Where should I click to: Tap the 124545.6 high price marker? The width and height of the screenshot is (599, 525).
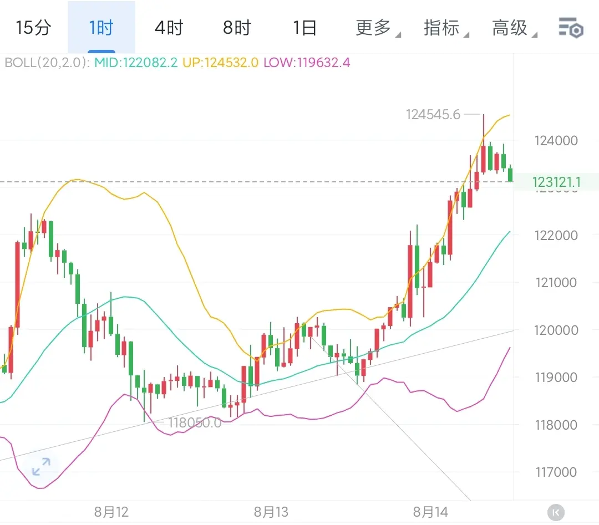pyautogui.click(x=433, y=114)
